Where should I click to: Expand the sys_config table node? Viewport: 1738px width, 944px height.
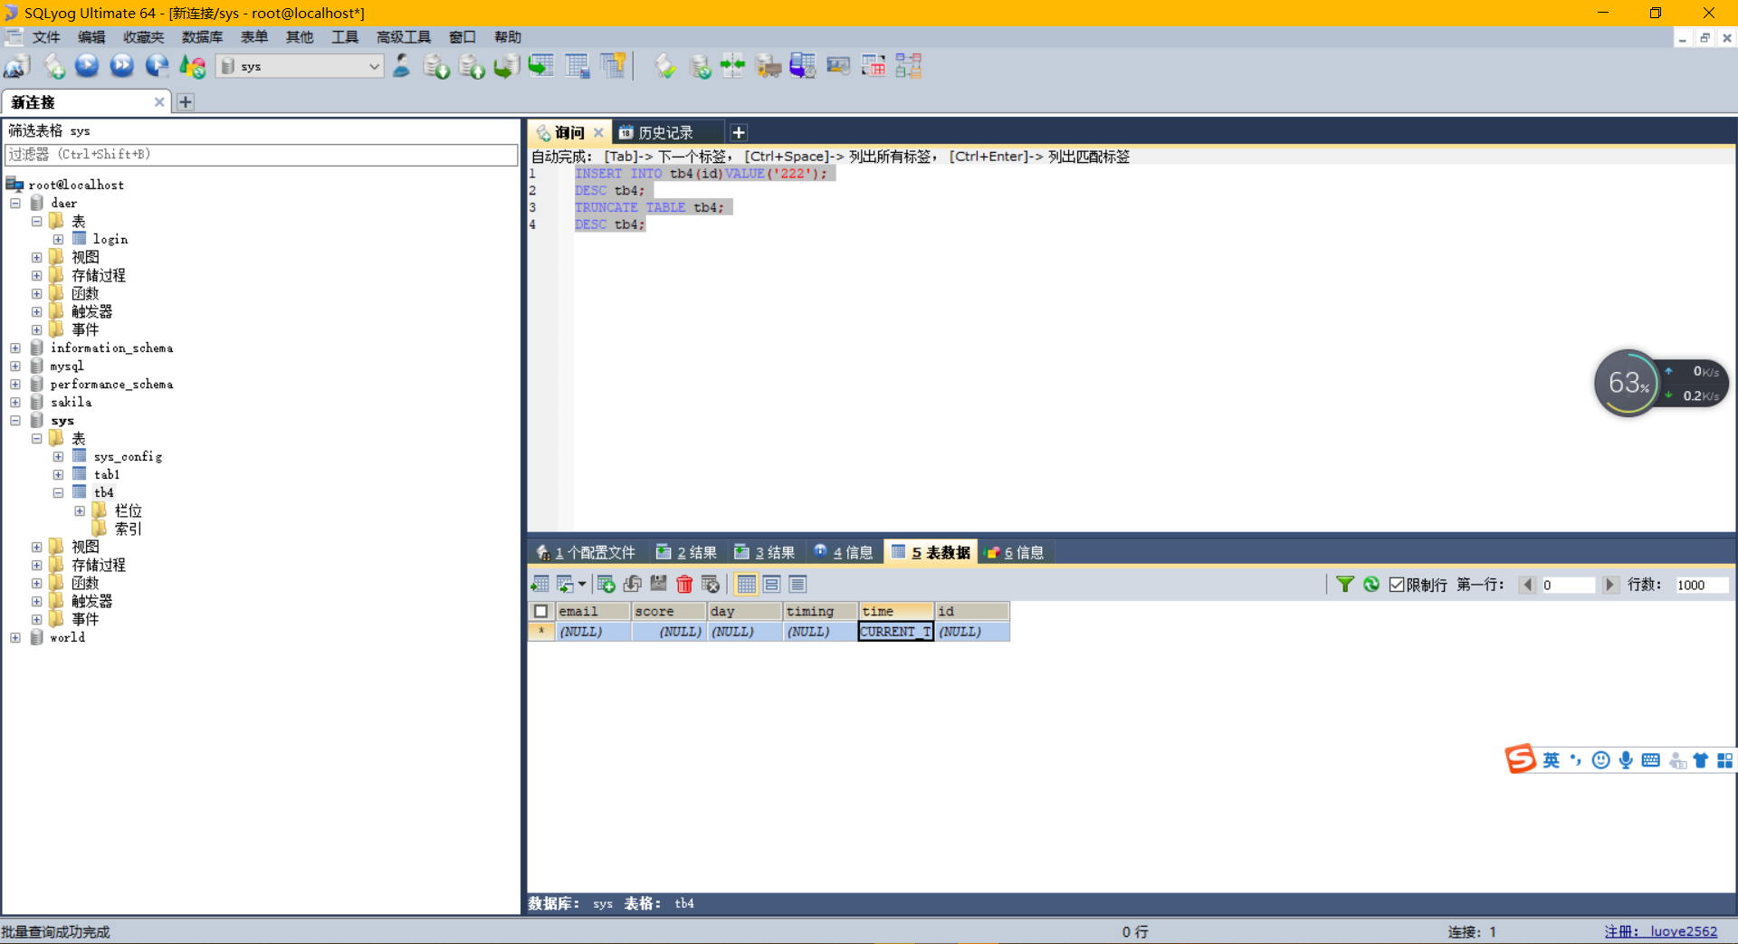point(58,456)
